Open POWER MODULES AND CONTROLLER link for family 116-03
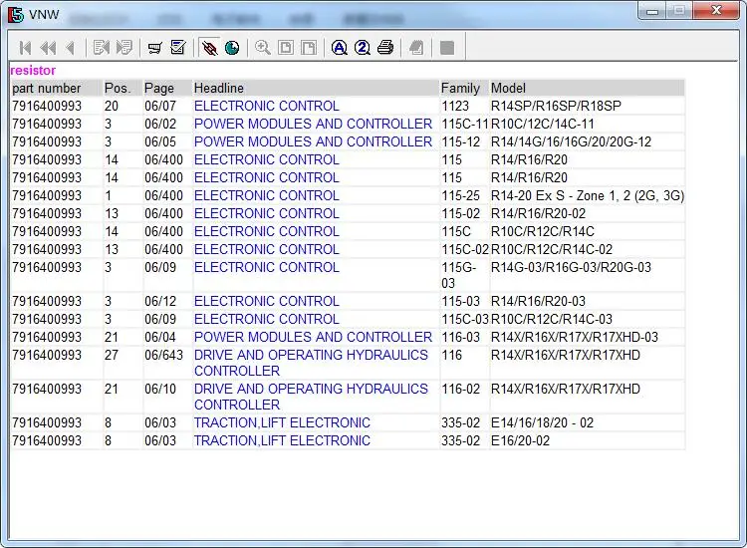This screenshot has height=548, width=747. pyautogui.click(x=313, y=338)
